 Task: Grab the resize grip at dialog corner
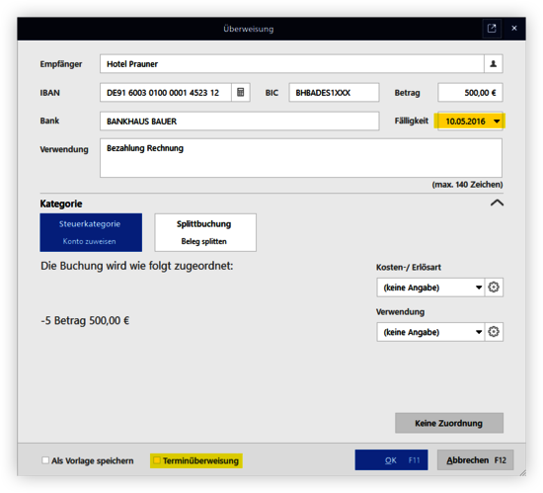(x=523, y=472)
